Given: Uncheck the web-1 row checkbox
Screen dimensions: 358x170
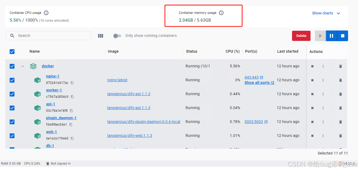Looking at the screenshot, I should pos(12,136).
